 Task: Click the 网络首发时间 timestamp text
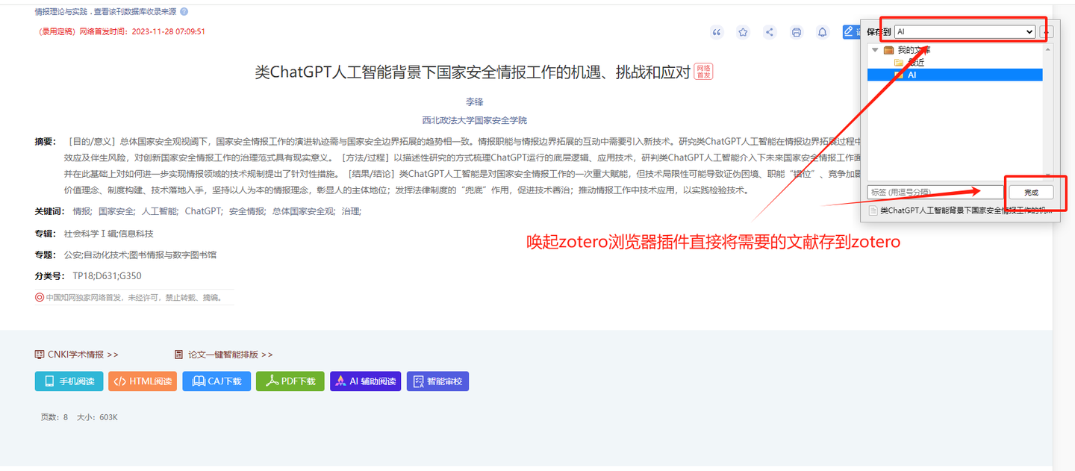[142, 32]
